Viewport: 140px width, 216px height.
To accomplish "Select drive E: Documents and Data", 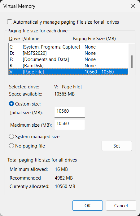I will [x=68, y=59].
